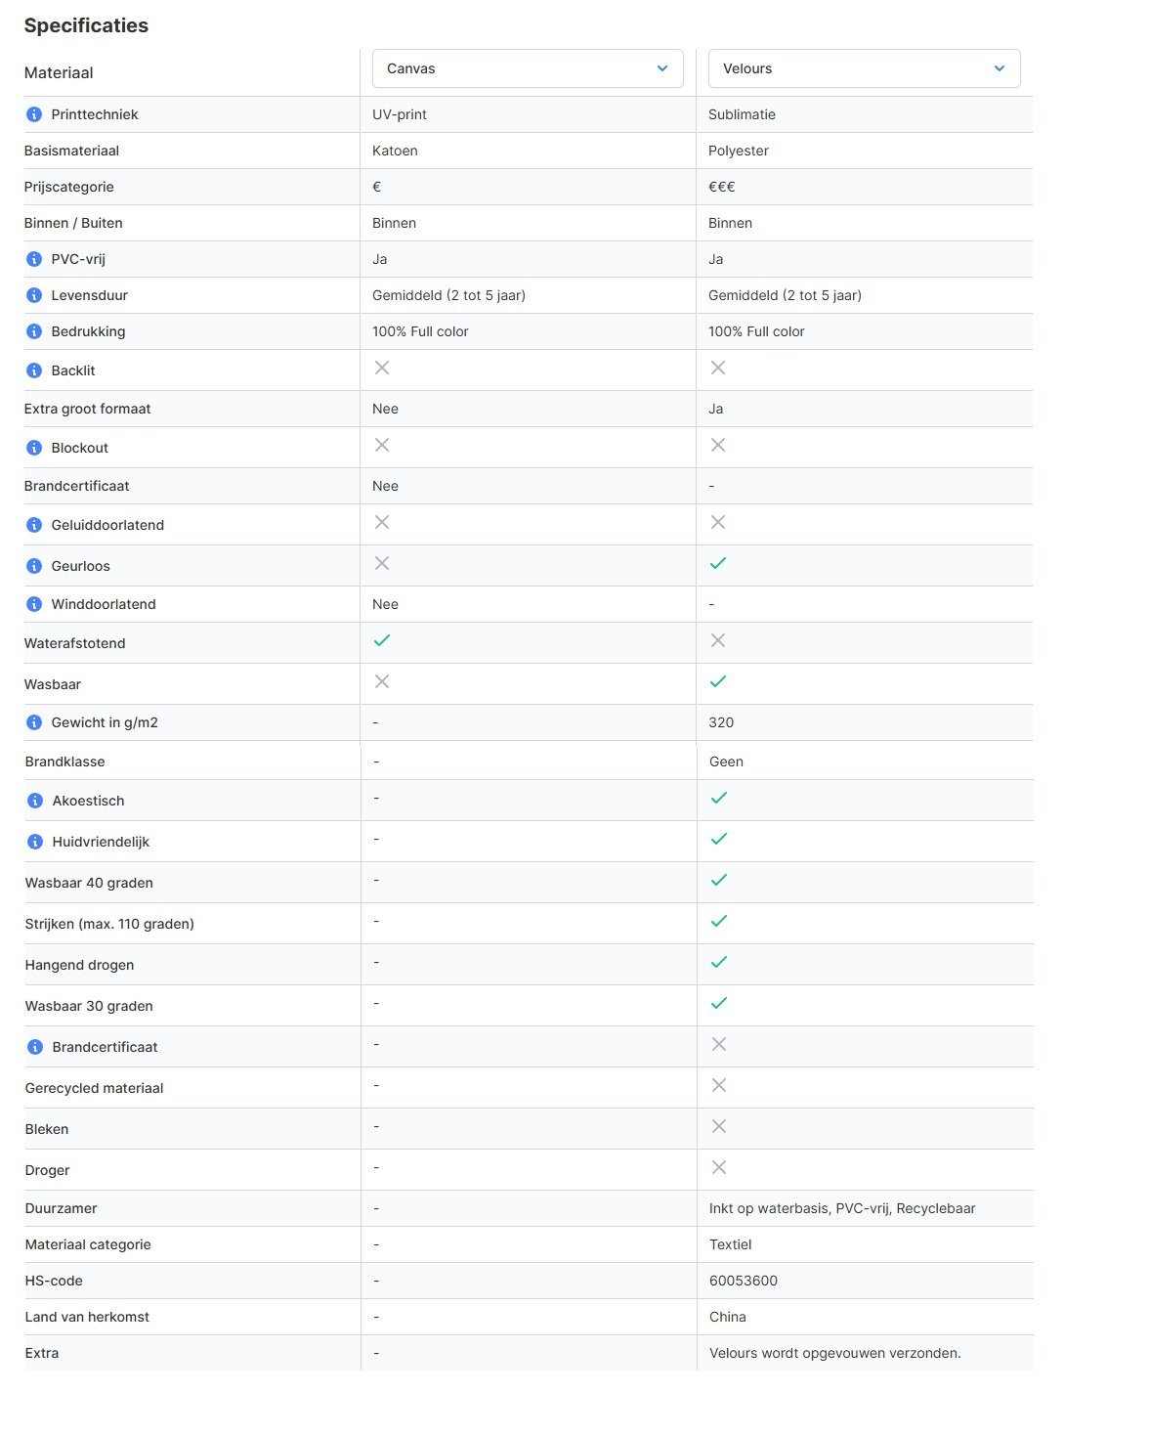Open the Velours material dropdown
1149x1436 pixels.
coord(864,68)
